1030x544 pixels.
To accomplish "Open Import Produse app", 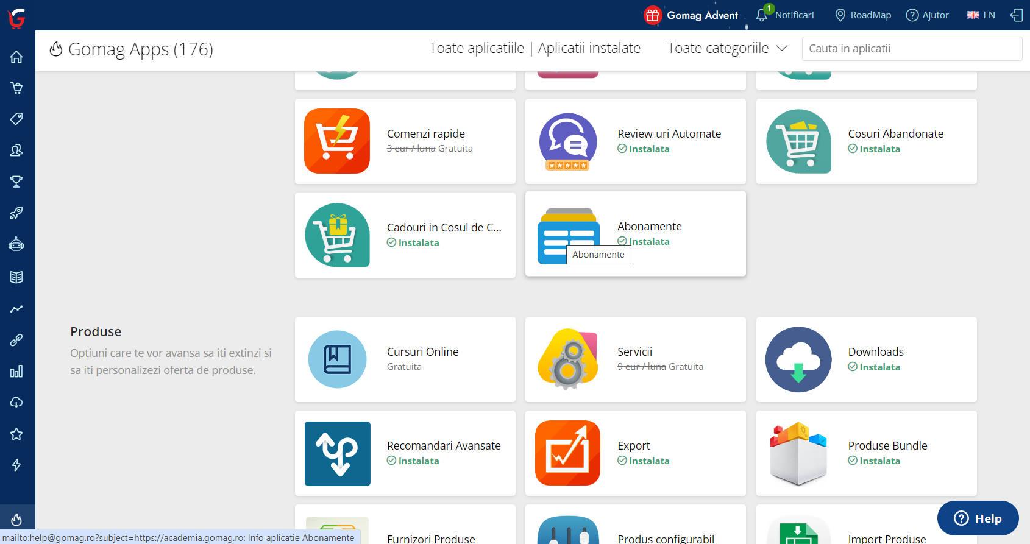I will pyautogui.click(x=866, y=525).
